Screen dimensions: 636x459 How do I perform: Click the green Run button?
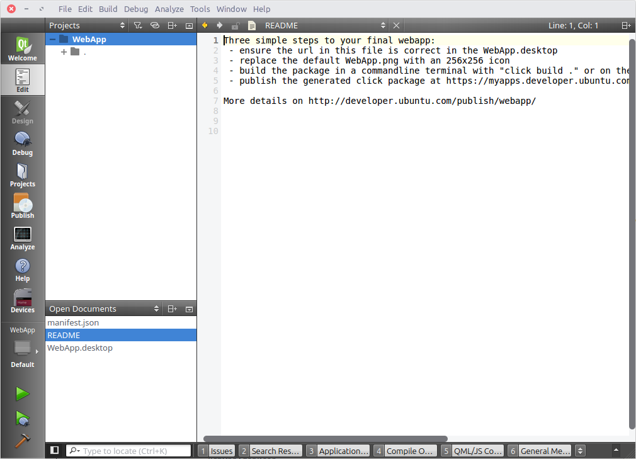(x=22, y=394)
